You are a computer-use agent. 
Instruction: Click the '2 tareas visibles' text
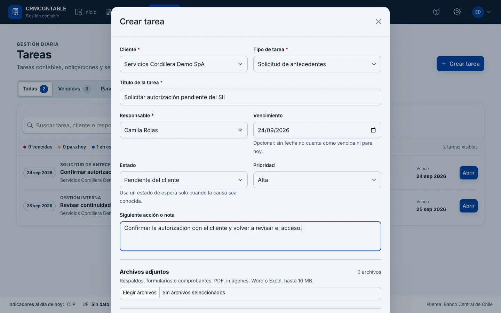coord(460,147)
